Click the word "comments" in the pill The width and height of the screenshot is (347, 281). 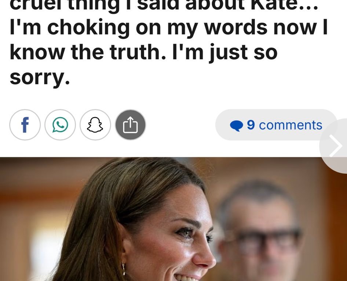tap(291, 125)
